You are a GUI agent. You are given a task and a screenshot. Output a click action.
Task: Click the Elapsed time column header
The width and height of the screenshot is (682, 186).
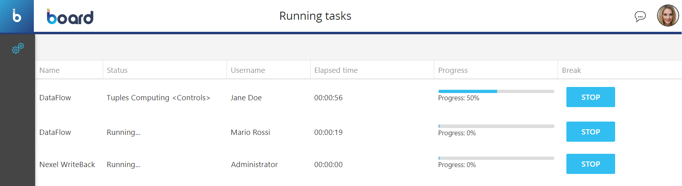[x=336, y=70]
